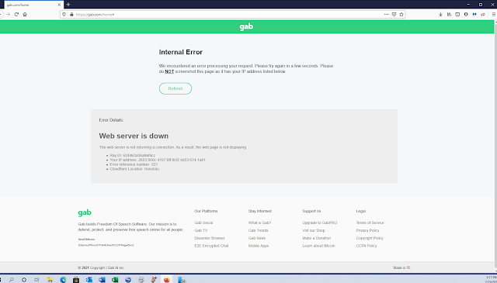Open Microsoft Store from taskbar
Viewport: 497px width, 283px height.
point(76,280)
